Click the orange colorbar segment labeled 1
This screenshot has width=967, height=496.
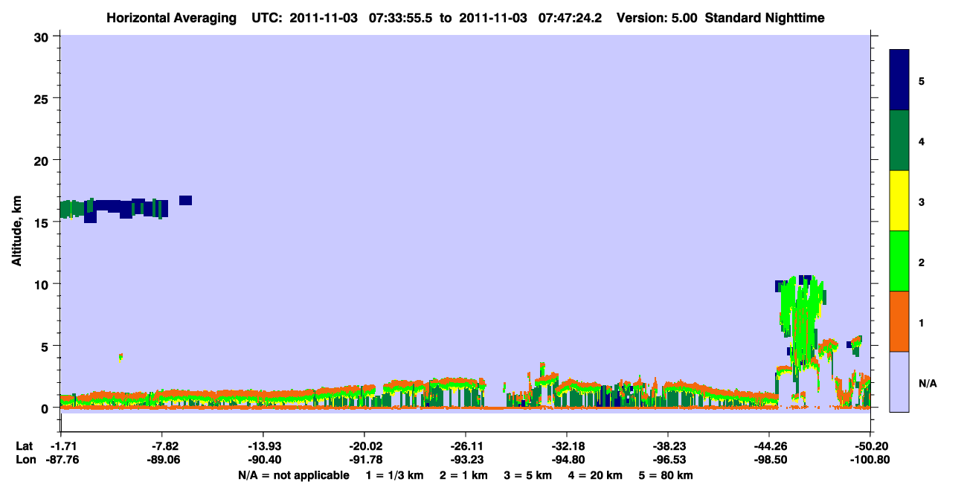[x=899, y=321]
